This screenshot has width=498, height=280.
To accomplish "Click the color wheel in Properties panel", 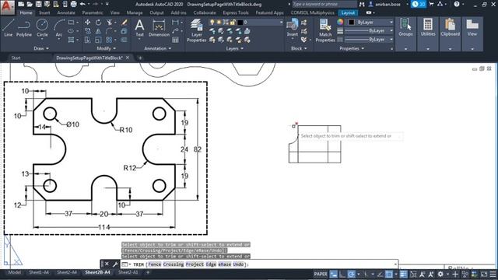I will pyautogui.click(x=340, y=23).
